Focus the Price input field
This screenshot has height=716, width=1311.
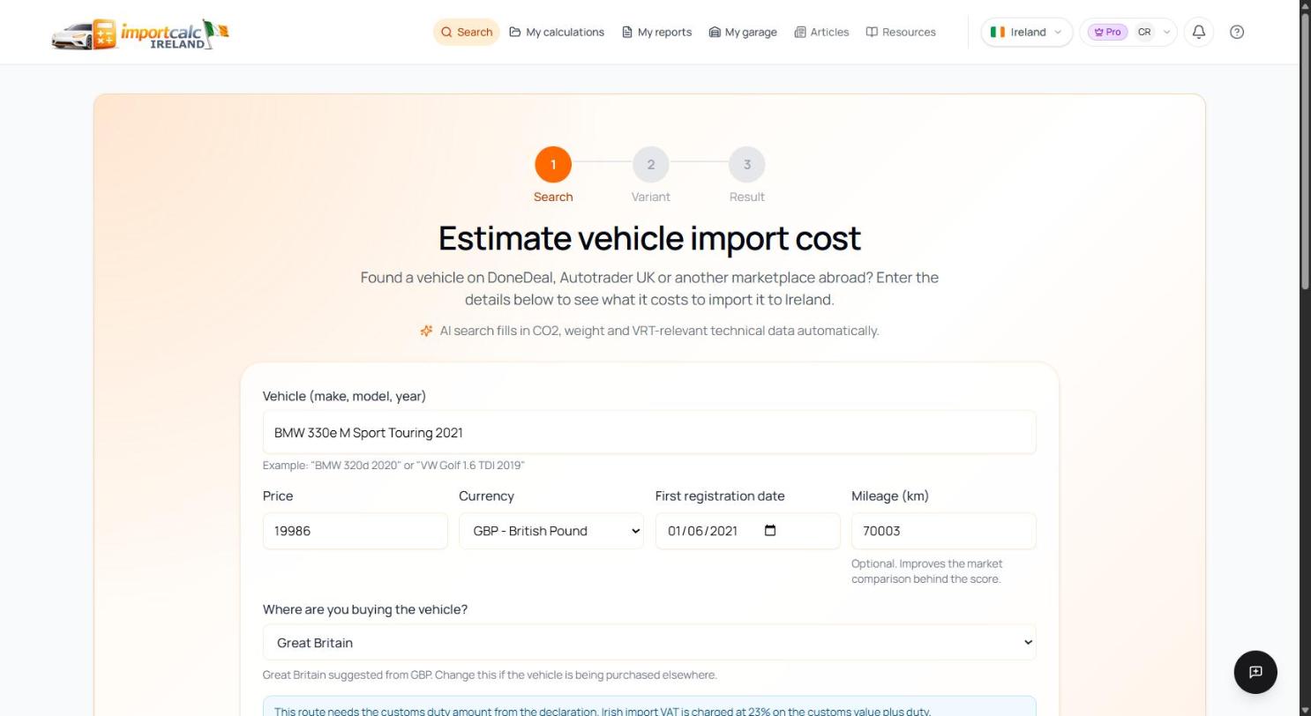tap(356, 531)
